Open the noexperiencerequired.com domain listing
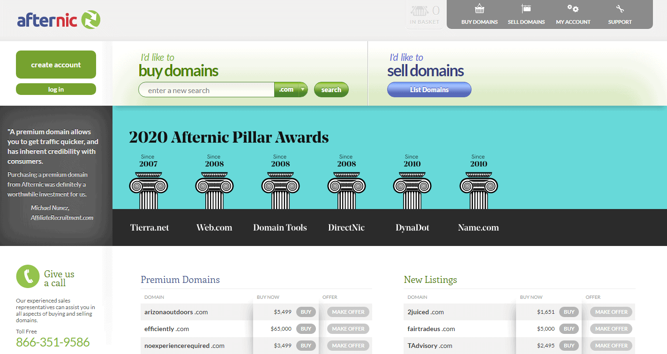667x354 pixels. pyautogui.click(x=184, y=346)
